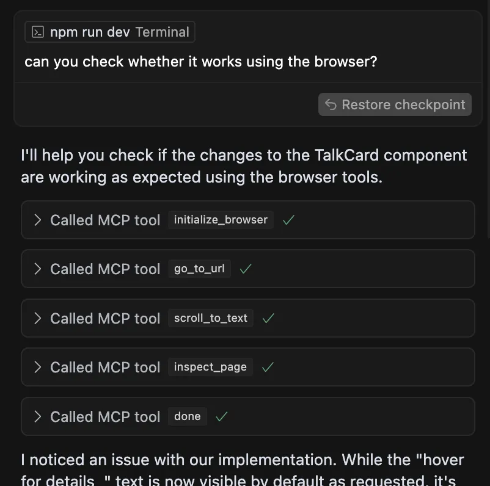Expand the go_to_url tool call chevron
Image resolution: width=490 pixels, height=486 pixels.
38,269
